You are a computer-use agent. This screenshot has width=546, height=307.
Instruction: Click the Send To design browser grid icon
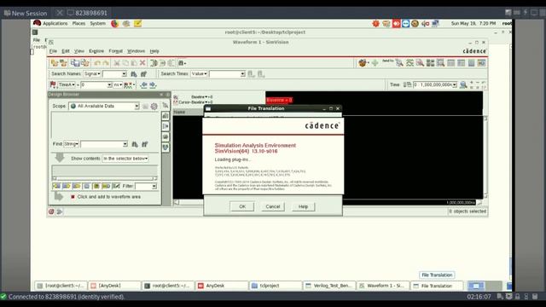430,63
